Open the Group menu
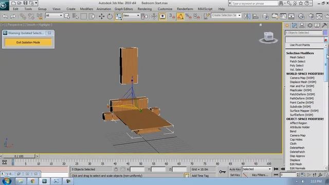This screenshot has width=329, height=185. pyautogui.click(x=42, y=9)
